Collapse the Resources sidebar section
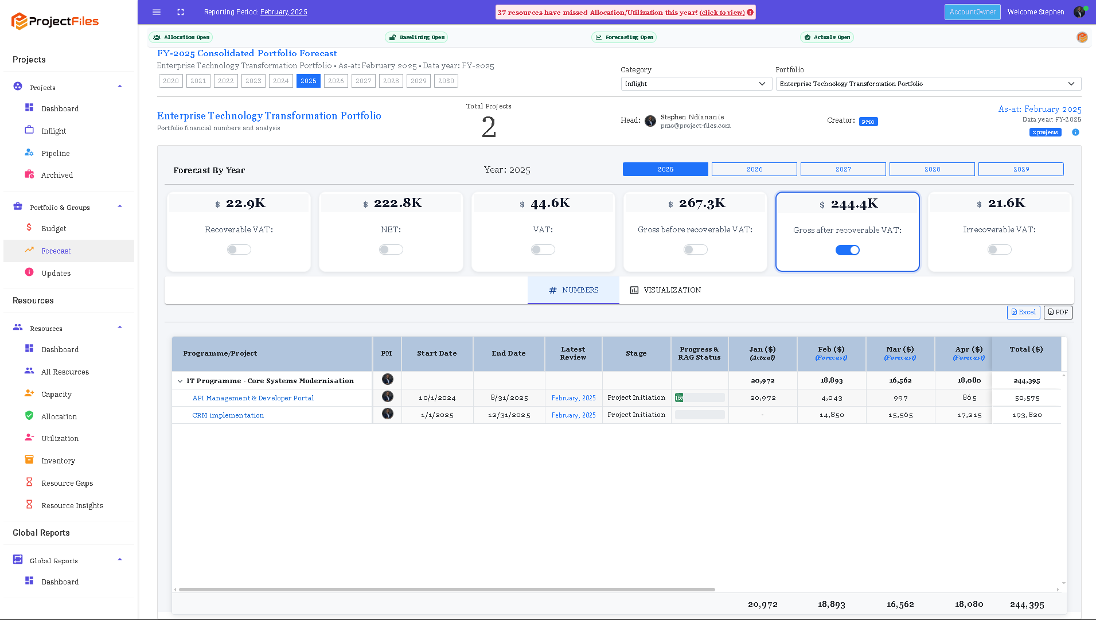Image resolution: width=1096 pixels, height=620 pixels. [120, 327]
